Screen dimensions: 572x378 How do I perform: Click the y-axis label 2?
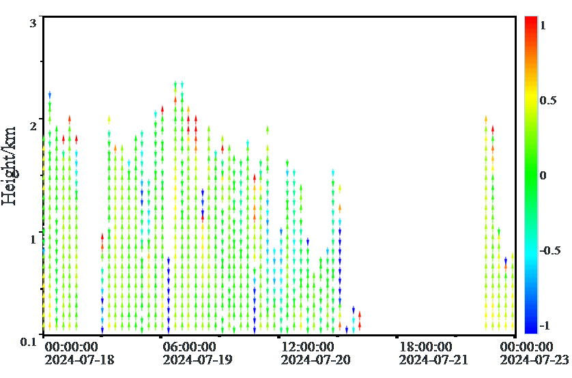33,126
